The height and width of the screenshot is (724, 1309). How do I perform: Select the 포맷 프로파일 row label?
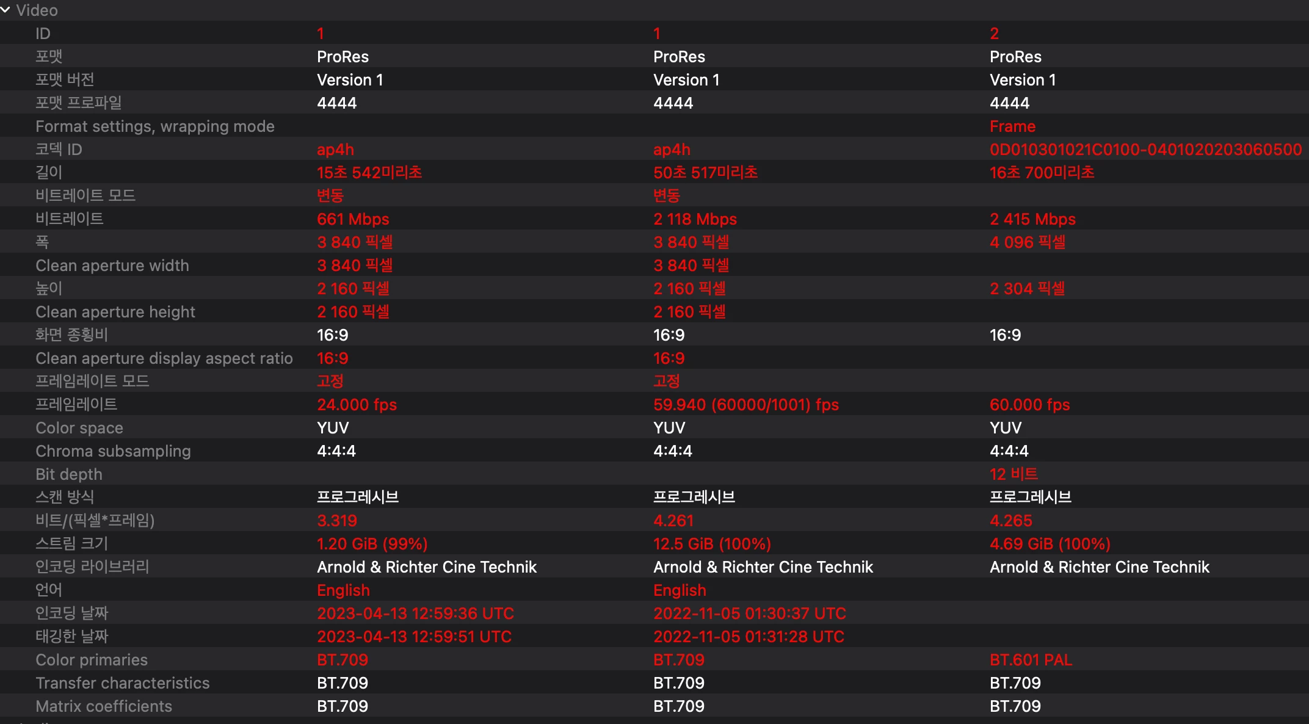click(78, 103)
